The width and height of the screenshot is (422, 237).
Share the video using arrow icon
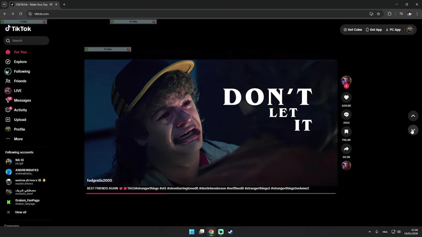click(x=346, y=149)
